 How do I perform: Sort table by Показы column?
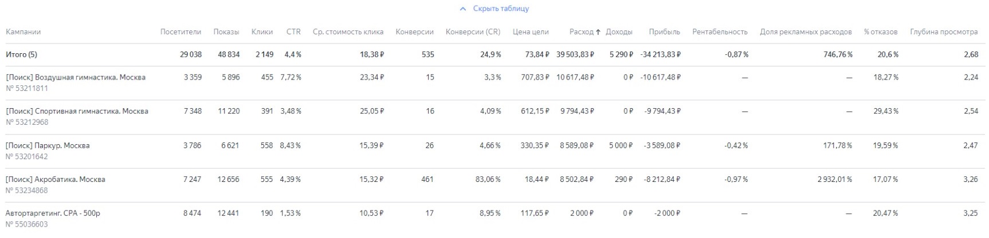226,32
